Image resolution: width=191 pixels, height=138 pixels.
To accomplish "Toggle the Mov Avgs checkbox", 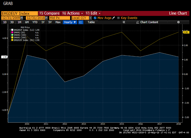I will 95,18.
